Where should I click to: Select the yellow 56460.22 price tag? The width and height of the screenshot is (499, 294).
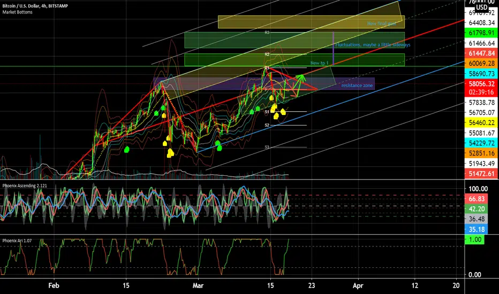tap(481, 122)
